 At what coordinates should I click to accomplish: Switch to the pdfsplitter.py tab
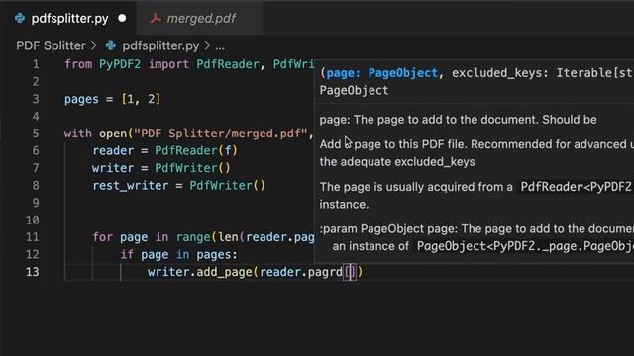pos(68,18)
